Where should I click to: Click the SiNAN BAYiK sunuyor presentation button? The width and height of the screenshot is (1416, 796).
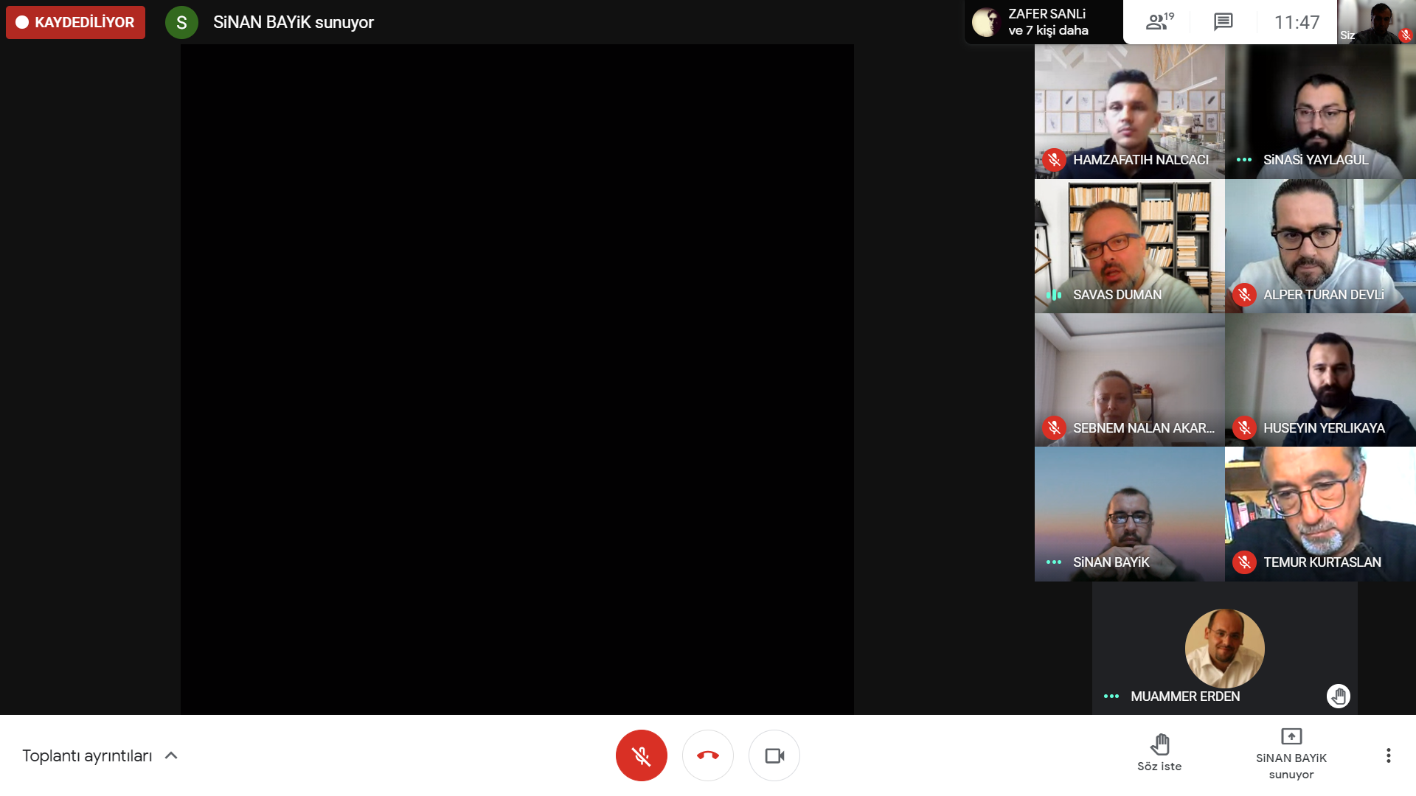pos(1291,753)
